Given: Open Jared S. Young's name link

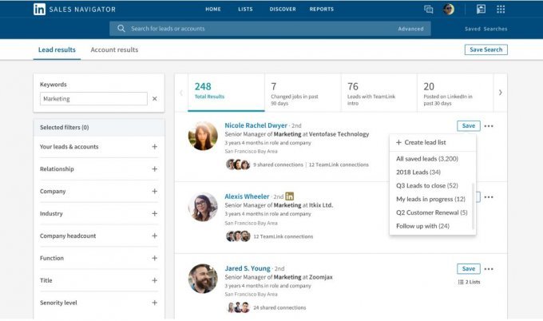Looking at the screenshot, I should pyautogui.click(x=248, y=268).
